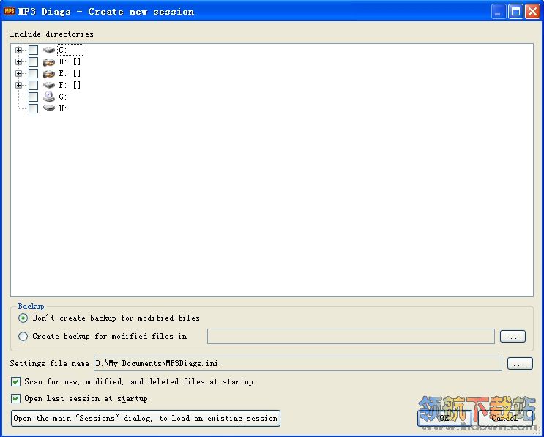Click the Settings file name field

coord(298,364)
